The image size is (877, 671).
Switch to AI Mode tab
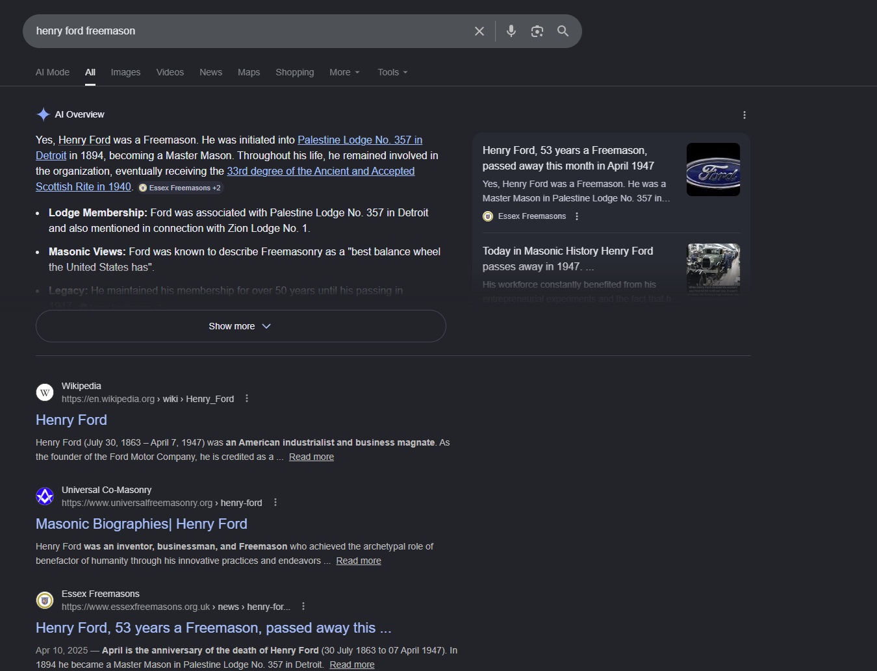click(x=53, y=72)
